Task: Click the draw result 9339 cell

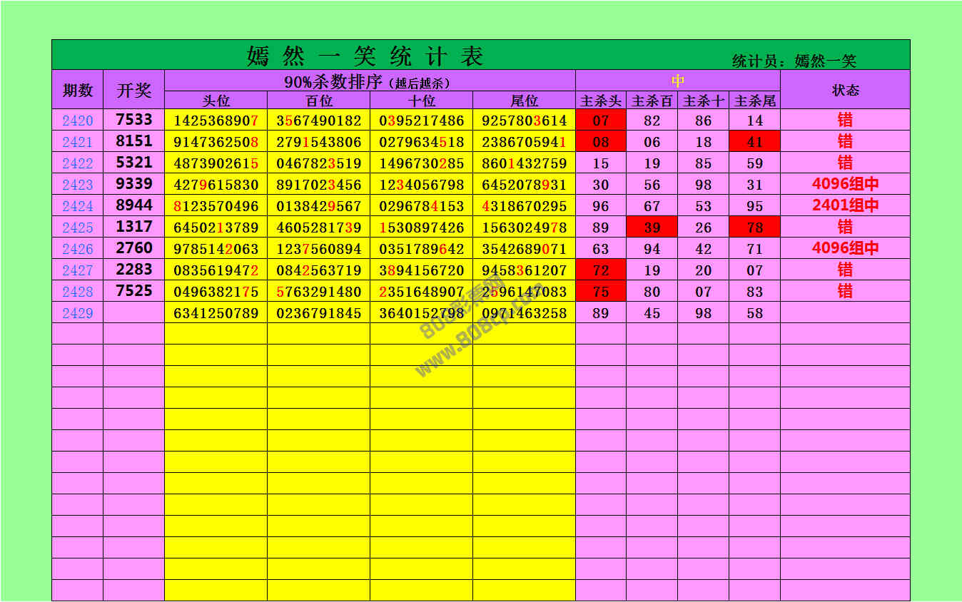Action: (133, 184)
